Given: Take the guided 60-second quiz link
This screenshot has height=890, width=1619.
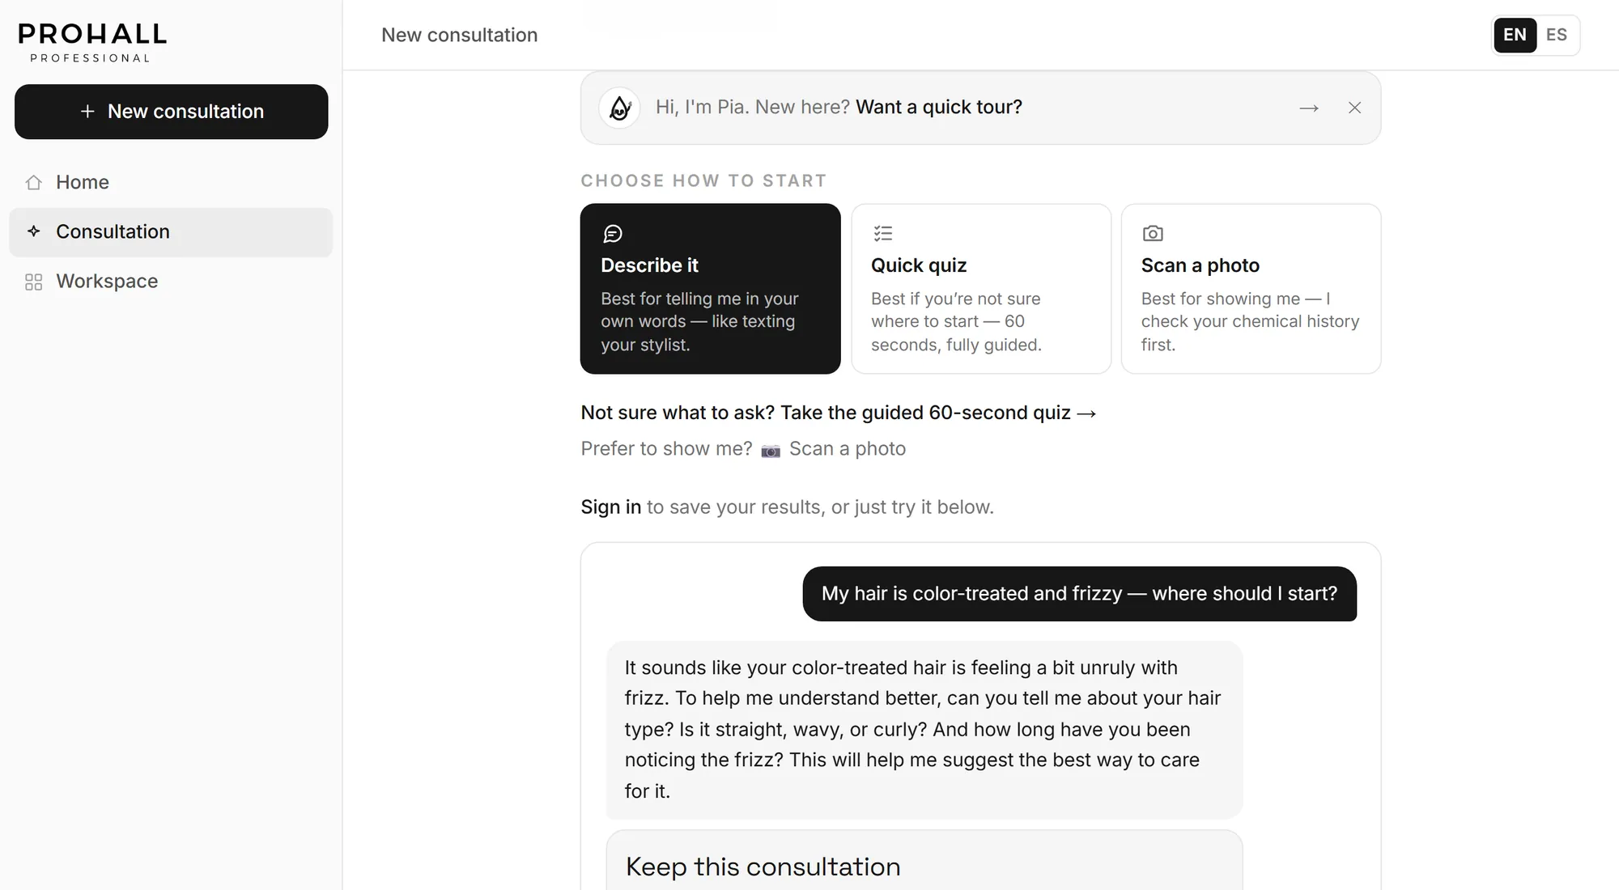Looking at the screenshot, I should [839, 413].
